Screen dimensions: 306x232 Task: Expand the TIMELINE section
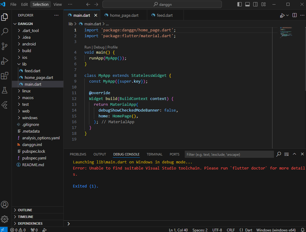point(38,217)
